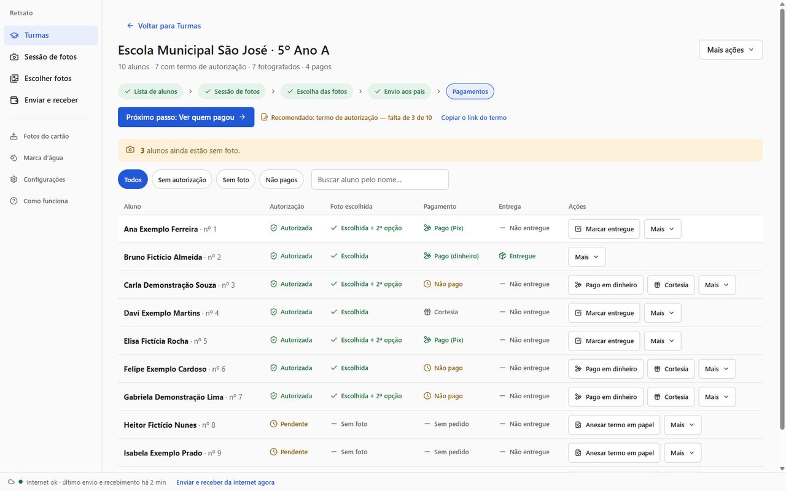Expand Mais menu for Ana Exemplo Ferreira
This screenshot has height=491, width=786.
coord(663,229)
